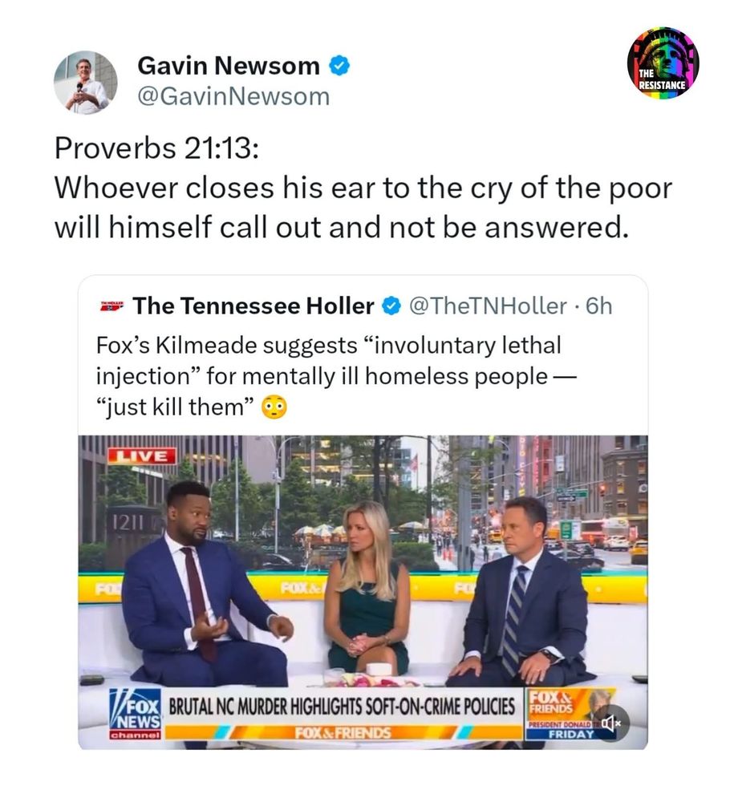Play the embedded Fox & Friends video
This screenshot has height=802, width=730.
pyautogui.click(x=363, y=592)
